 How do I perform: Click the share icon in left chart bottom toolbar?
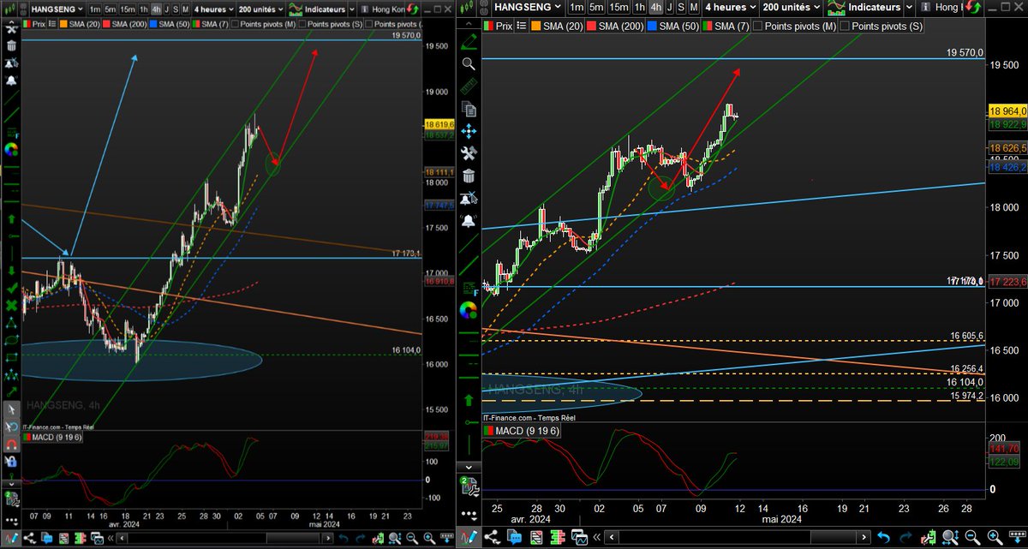[29, 539]
